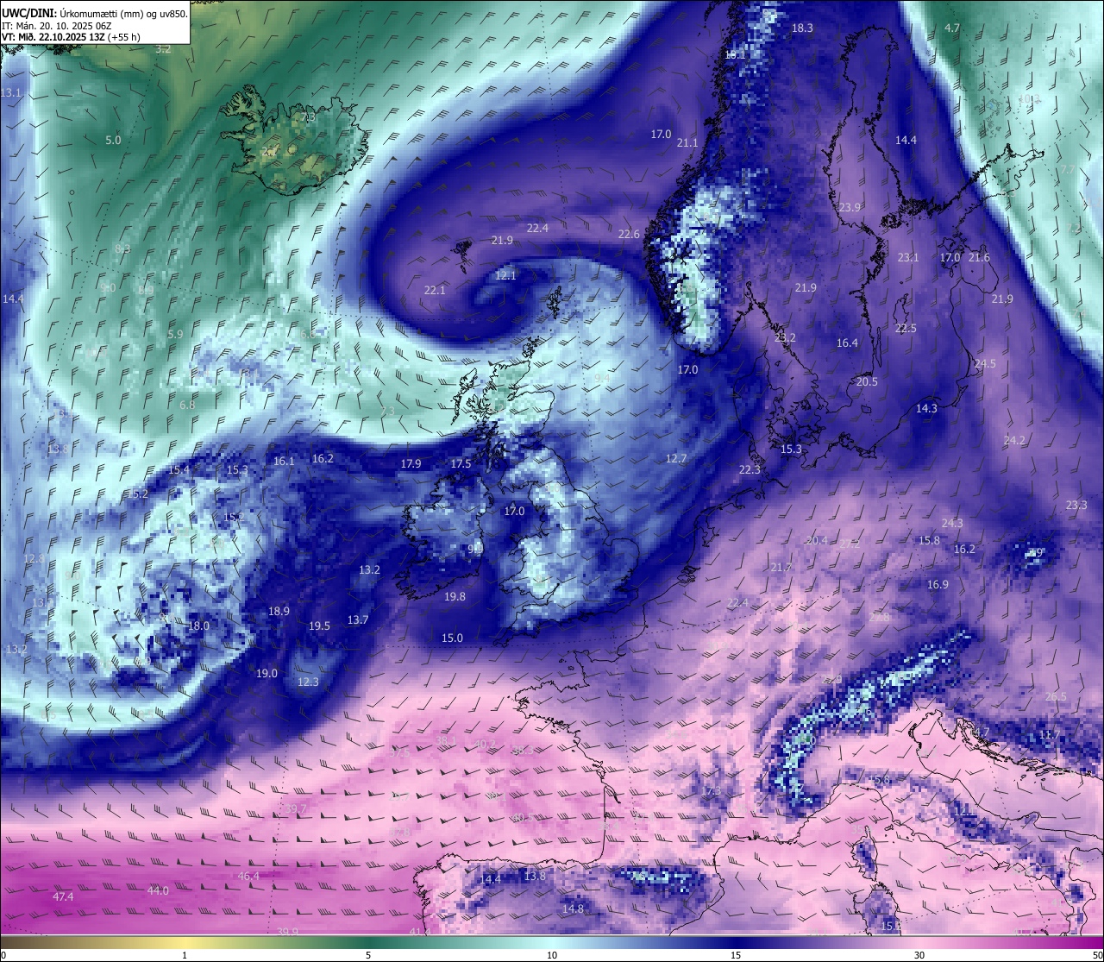
Task: Click the 19.8 value south of Ireland
Action: click(x=455, y=597)
